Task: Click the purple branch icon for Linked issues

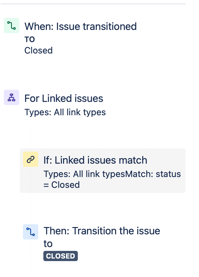Action: click(11, 97)
